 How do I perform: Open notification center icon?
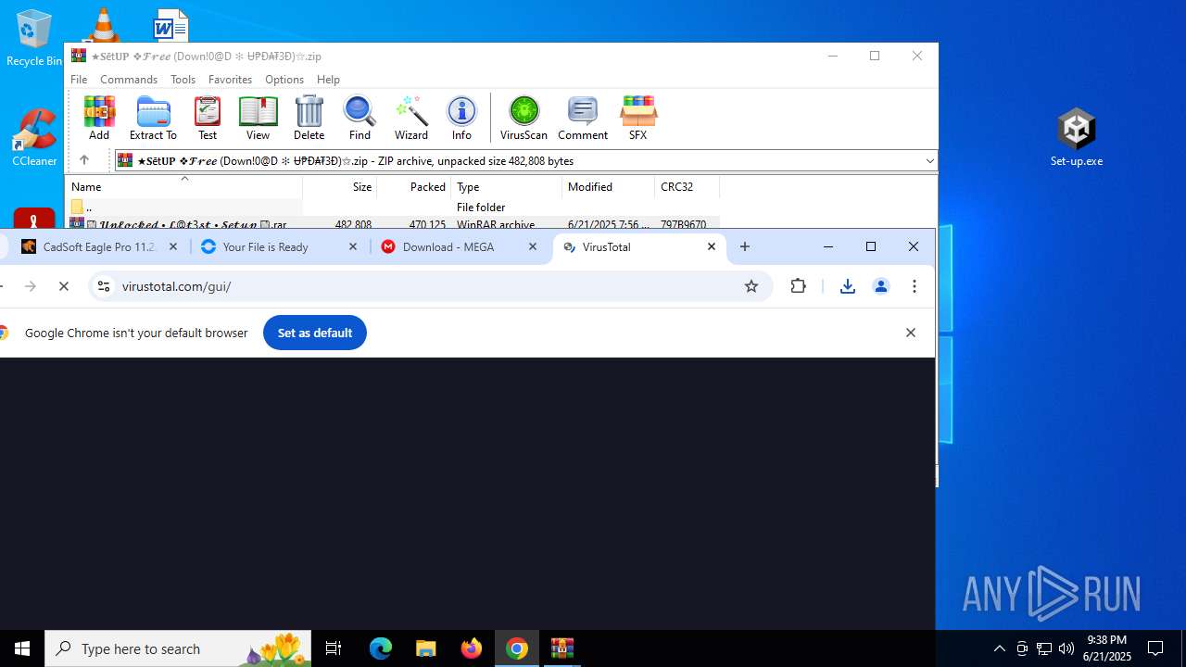coord(1155,648)
